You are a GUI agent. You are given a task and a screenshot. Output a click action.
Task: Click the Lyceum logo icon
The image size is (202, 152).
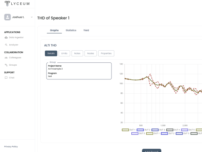[7, 4]
